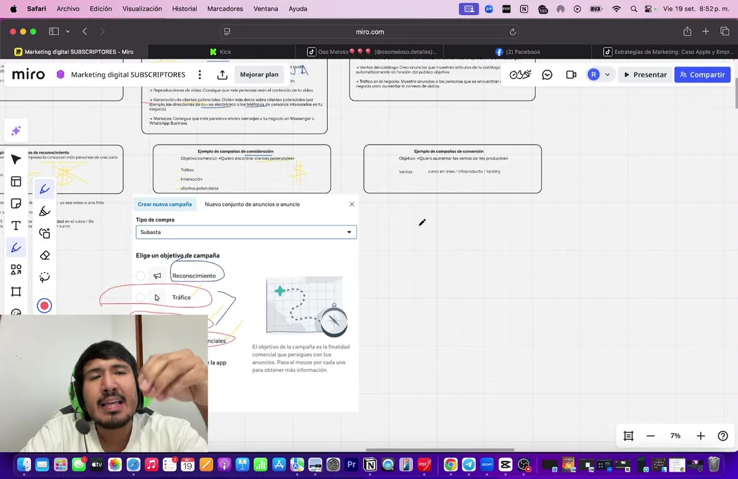738x479 pixels.
Task: Open a new Safari tab with plus
Action: [x=705, y=31]
